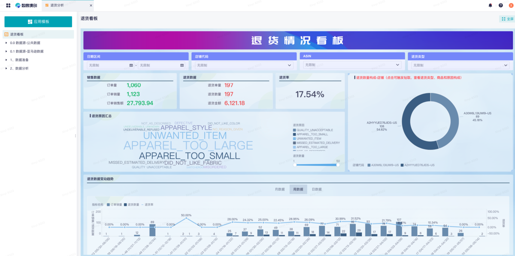Click the 退货金额 6,121.18 value

point(235,103)
